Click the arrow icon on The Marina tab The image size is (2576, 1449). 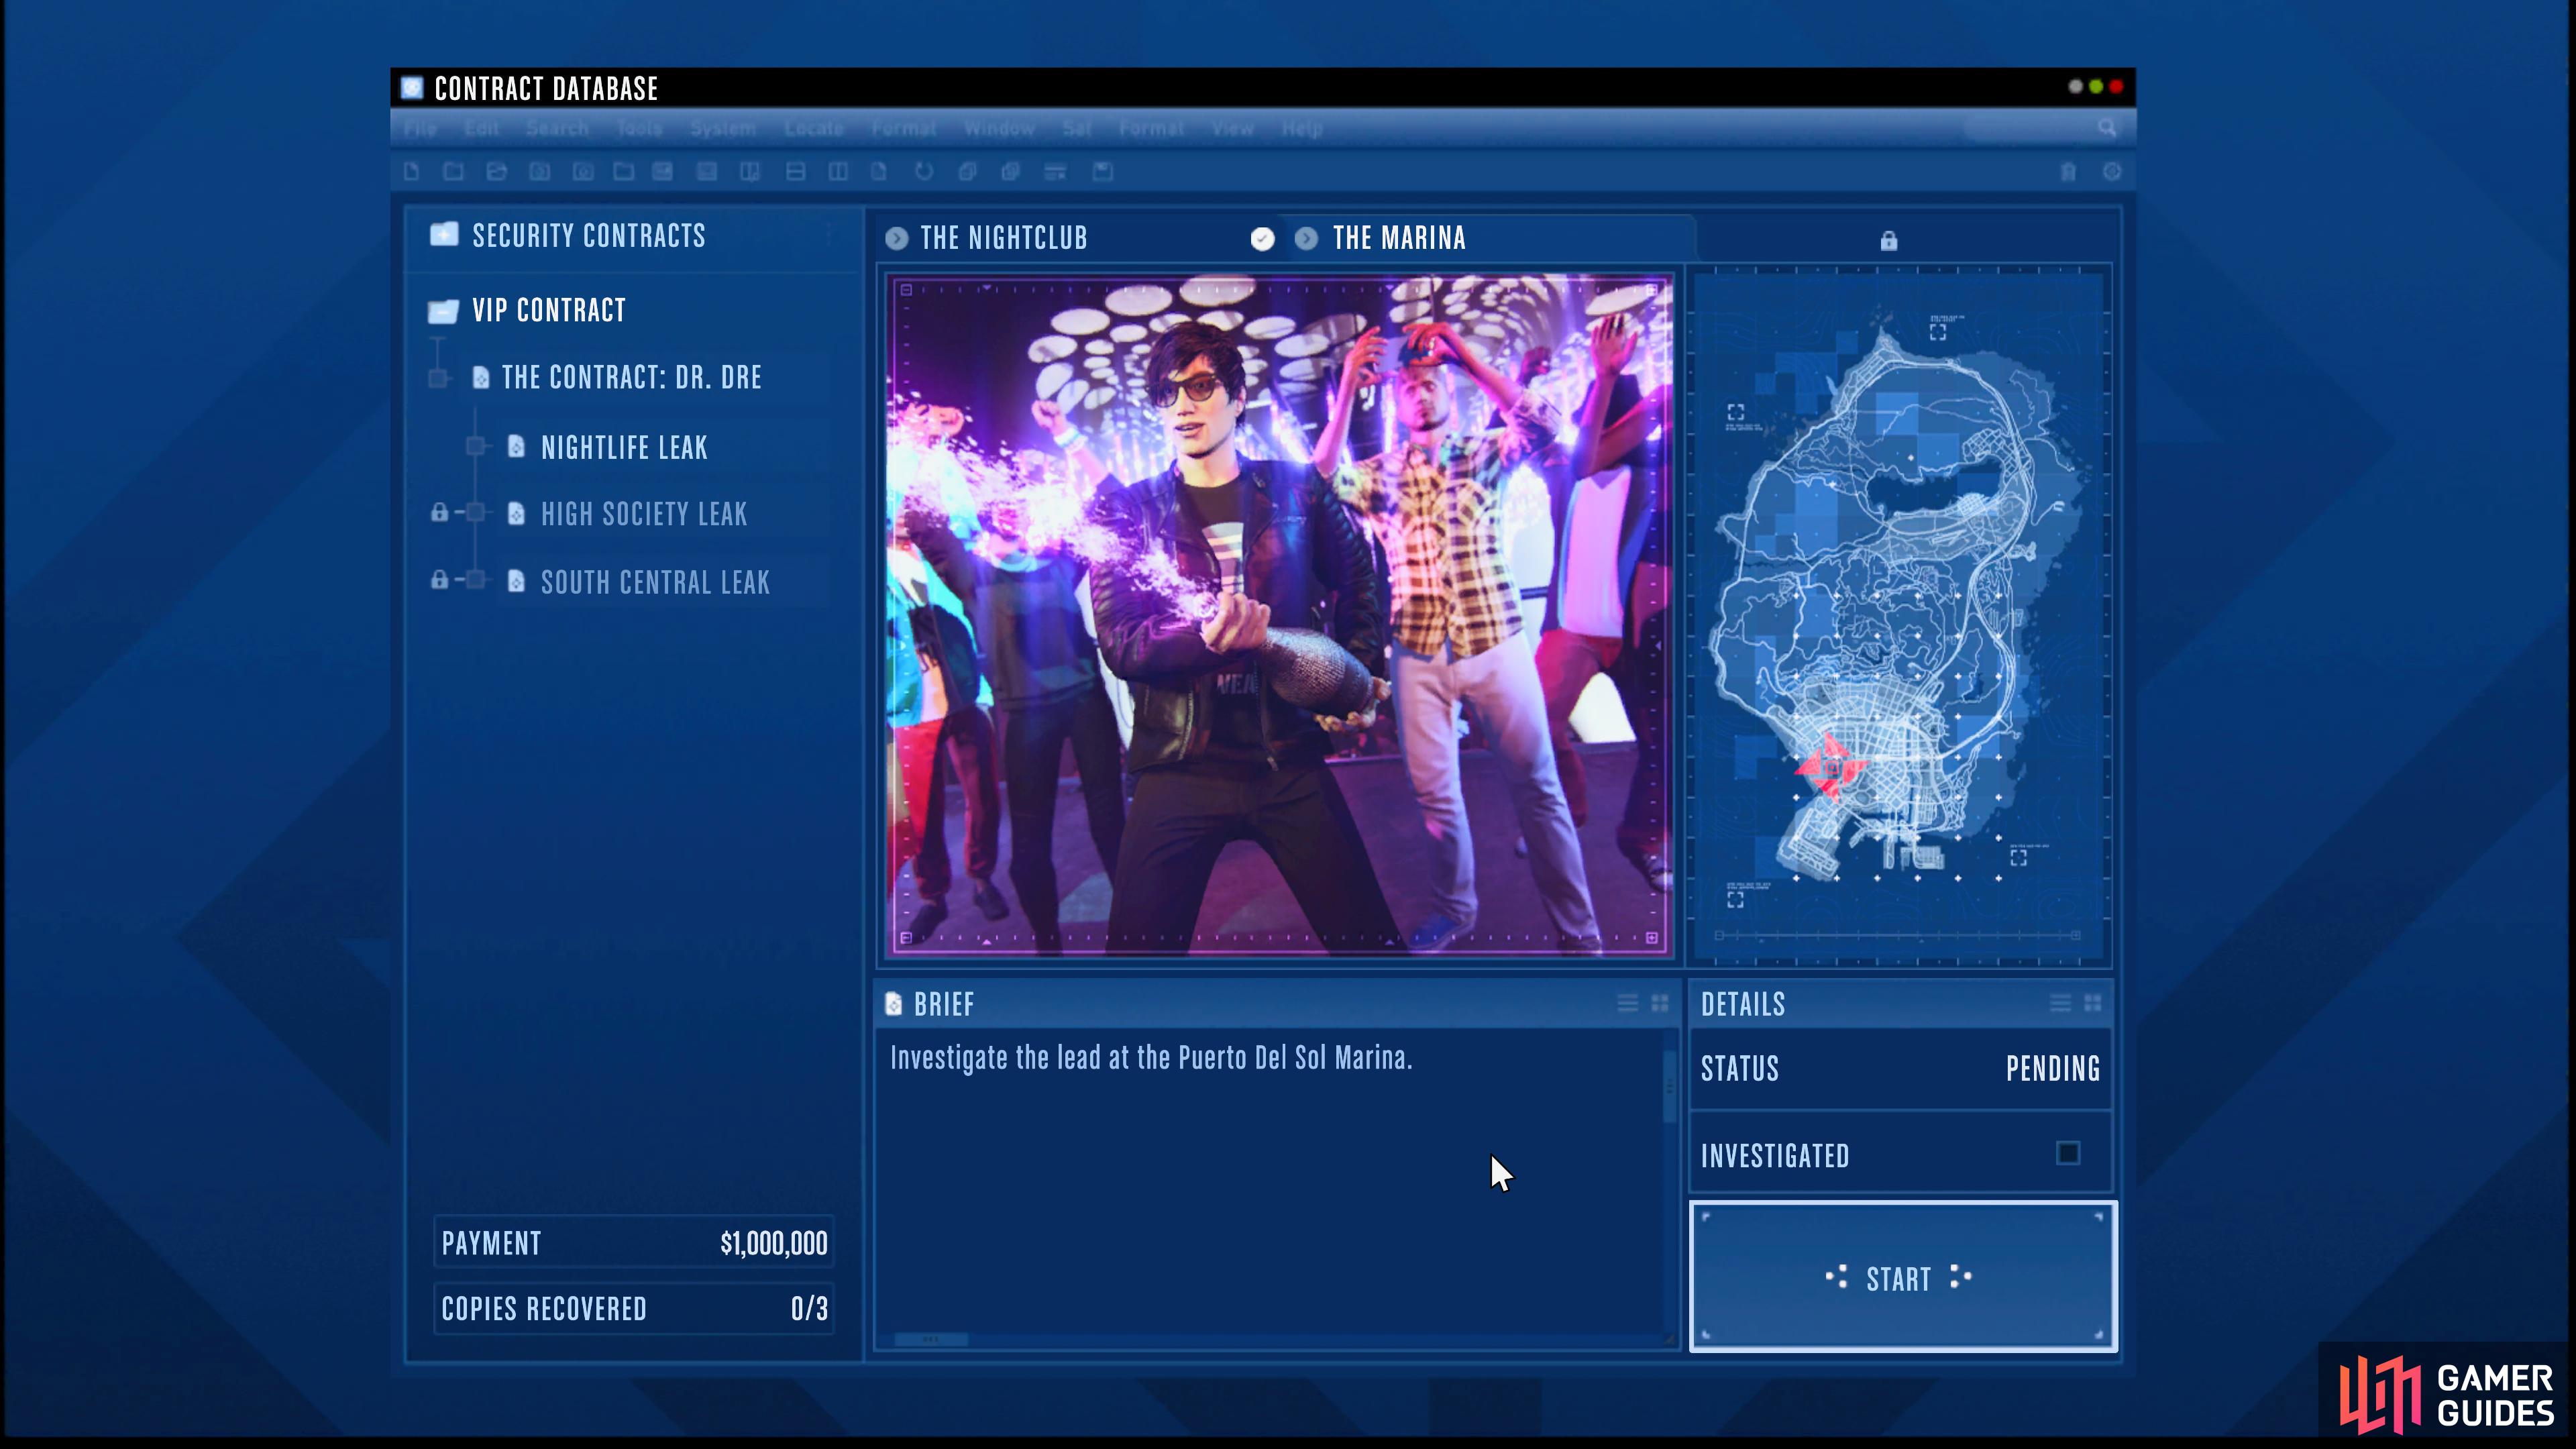click(1306, 238)
